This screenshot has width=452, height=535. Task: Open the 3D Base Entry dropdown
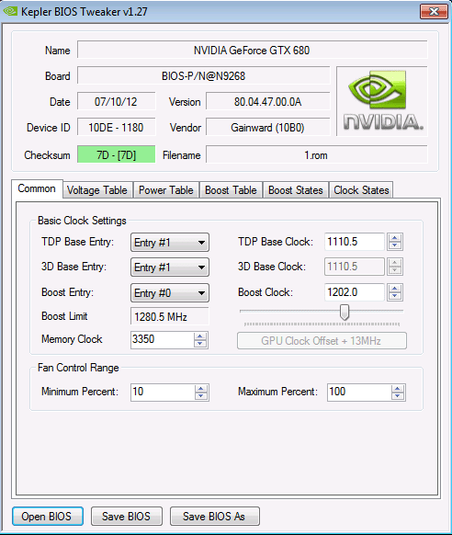170,267
